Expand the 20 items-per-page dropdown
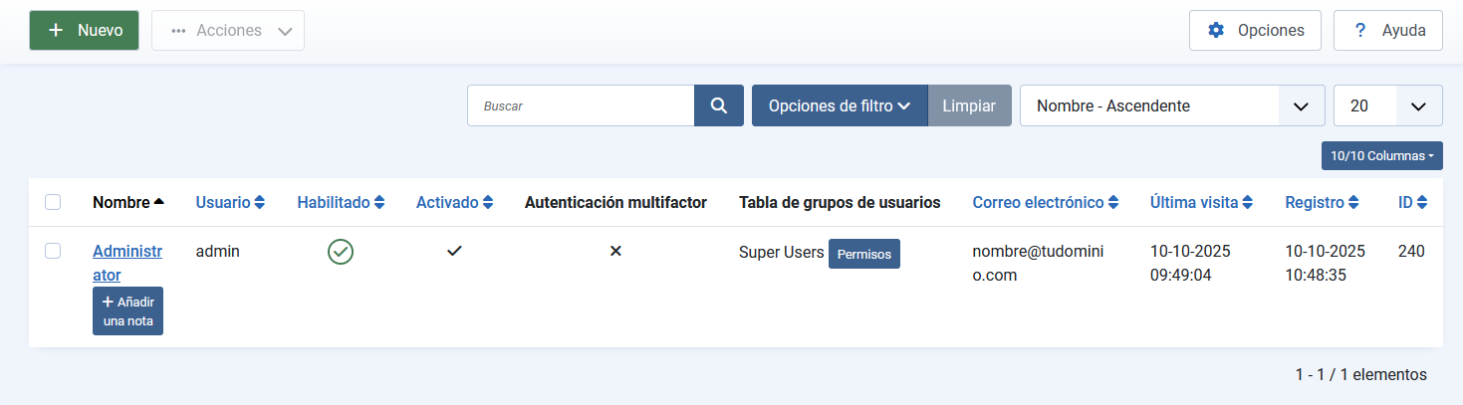This screenshot has height=405, width=1463. click(x=1387, y=105)
